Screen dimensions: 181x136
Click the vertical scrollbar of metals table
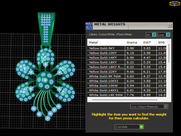(x=169, y=53)
